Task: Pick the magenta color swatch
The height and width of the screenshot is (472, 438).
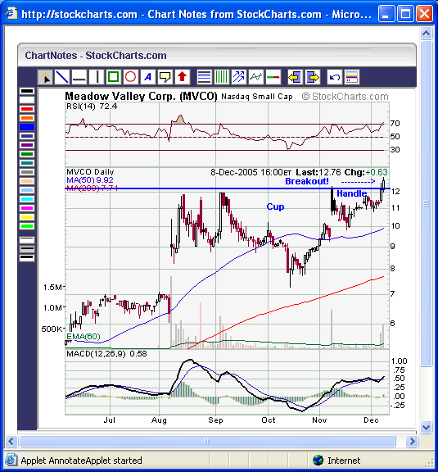Action: 27,208
